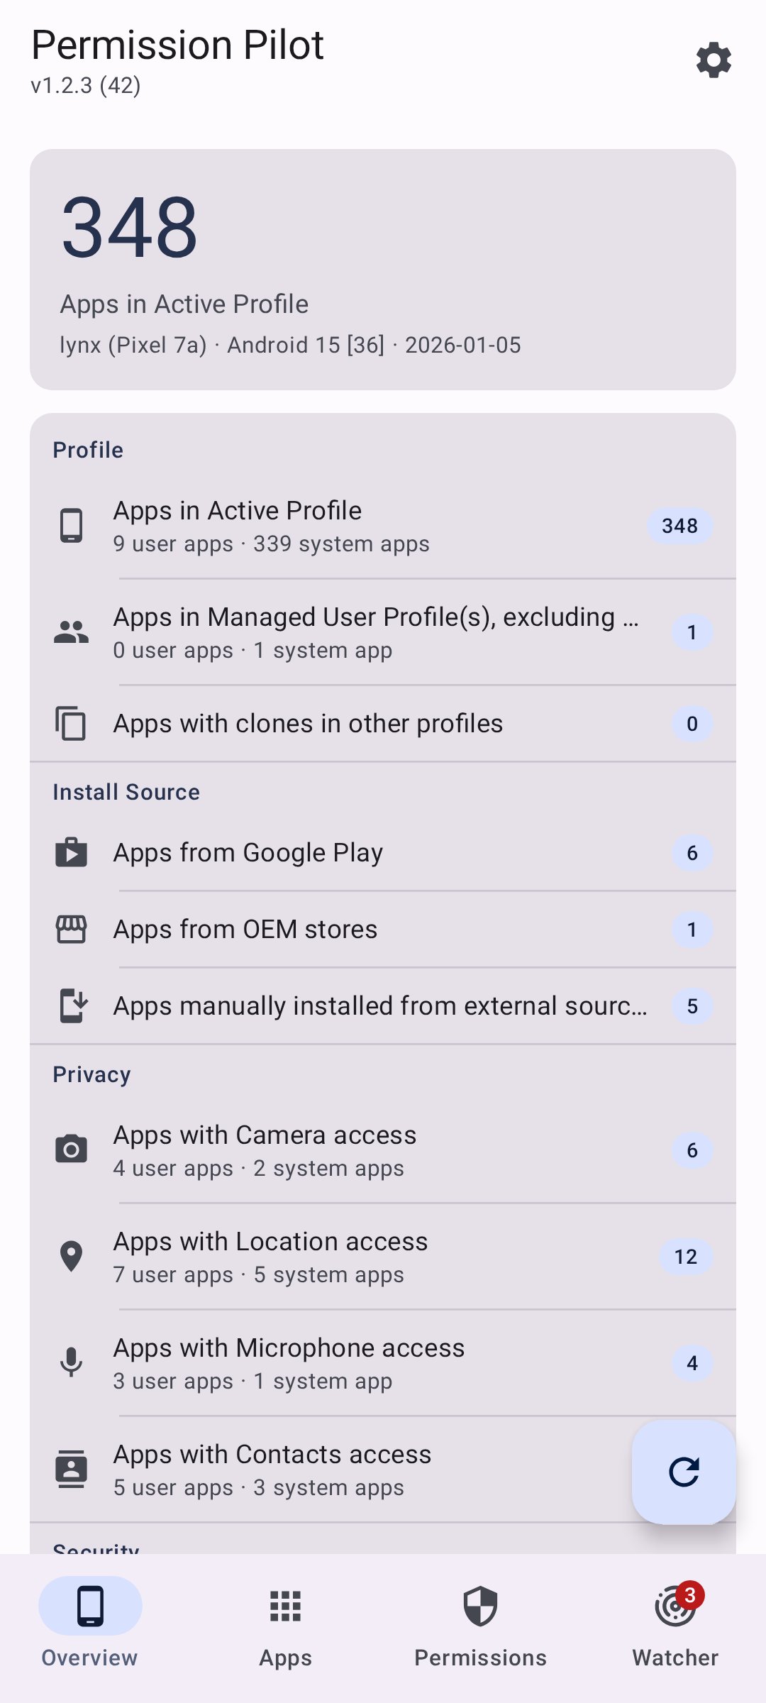Click the microphone icon

71,1362
